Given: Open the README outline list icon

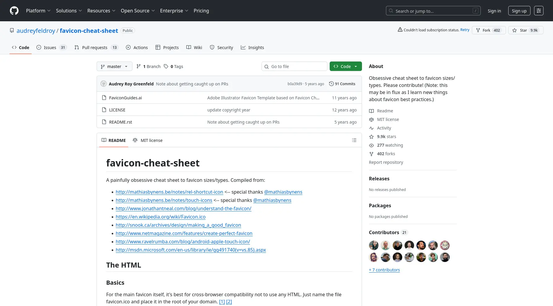Looking at the screenshot, I should pos(354,140).
